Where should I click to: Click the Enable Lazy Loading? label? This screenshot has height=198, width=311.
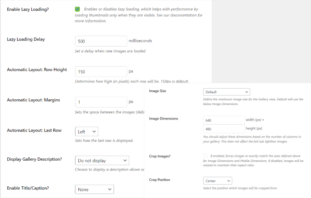click(28, 9)
